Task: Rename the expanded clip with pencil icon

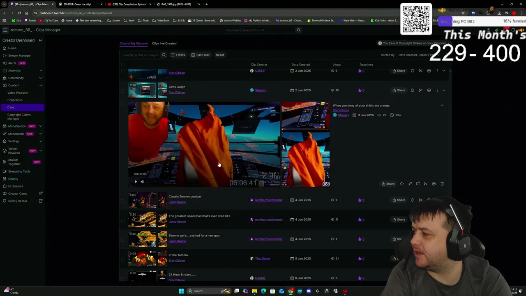Action: coord(410,184)
